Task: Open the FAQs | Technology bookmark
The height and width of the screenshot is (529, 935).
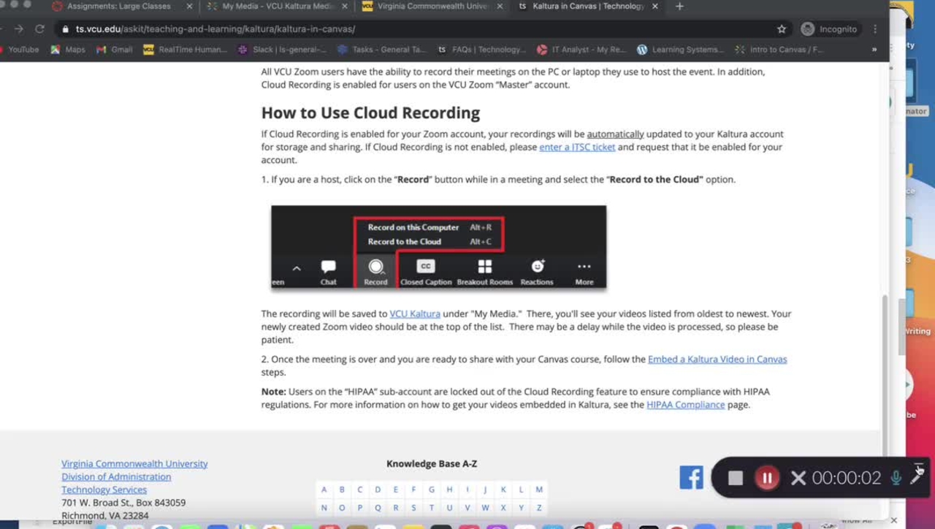Action: [x=482, y=50]
